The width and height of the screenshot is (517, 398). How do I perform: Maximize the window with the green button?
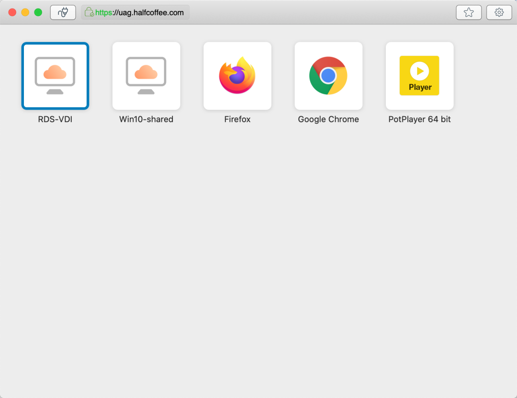(x=38, y=12)
